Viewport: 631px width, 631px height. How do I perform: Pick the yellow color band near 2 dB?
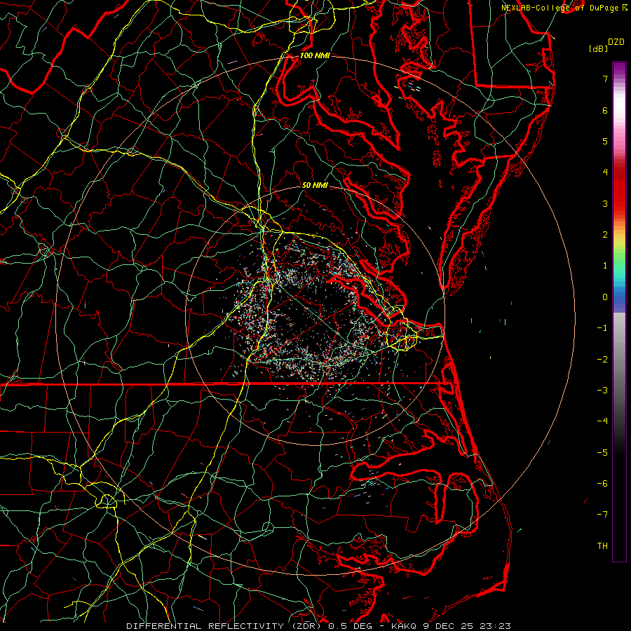618,235
